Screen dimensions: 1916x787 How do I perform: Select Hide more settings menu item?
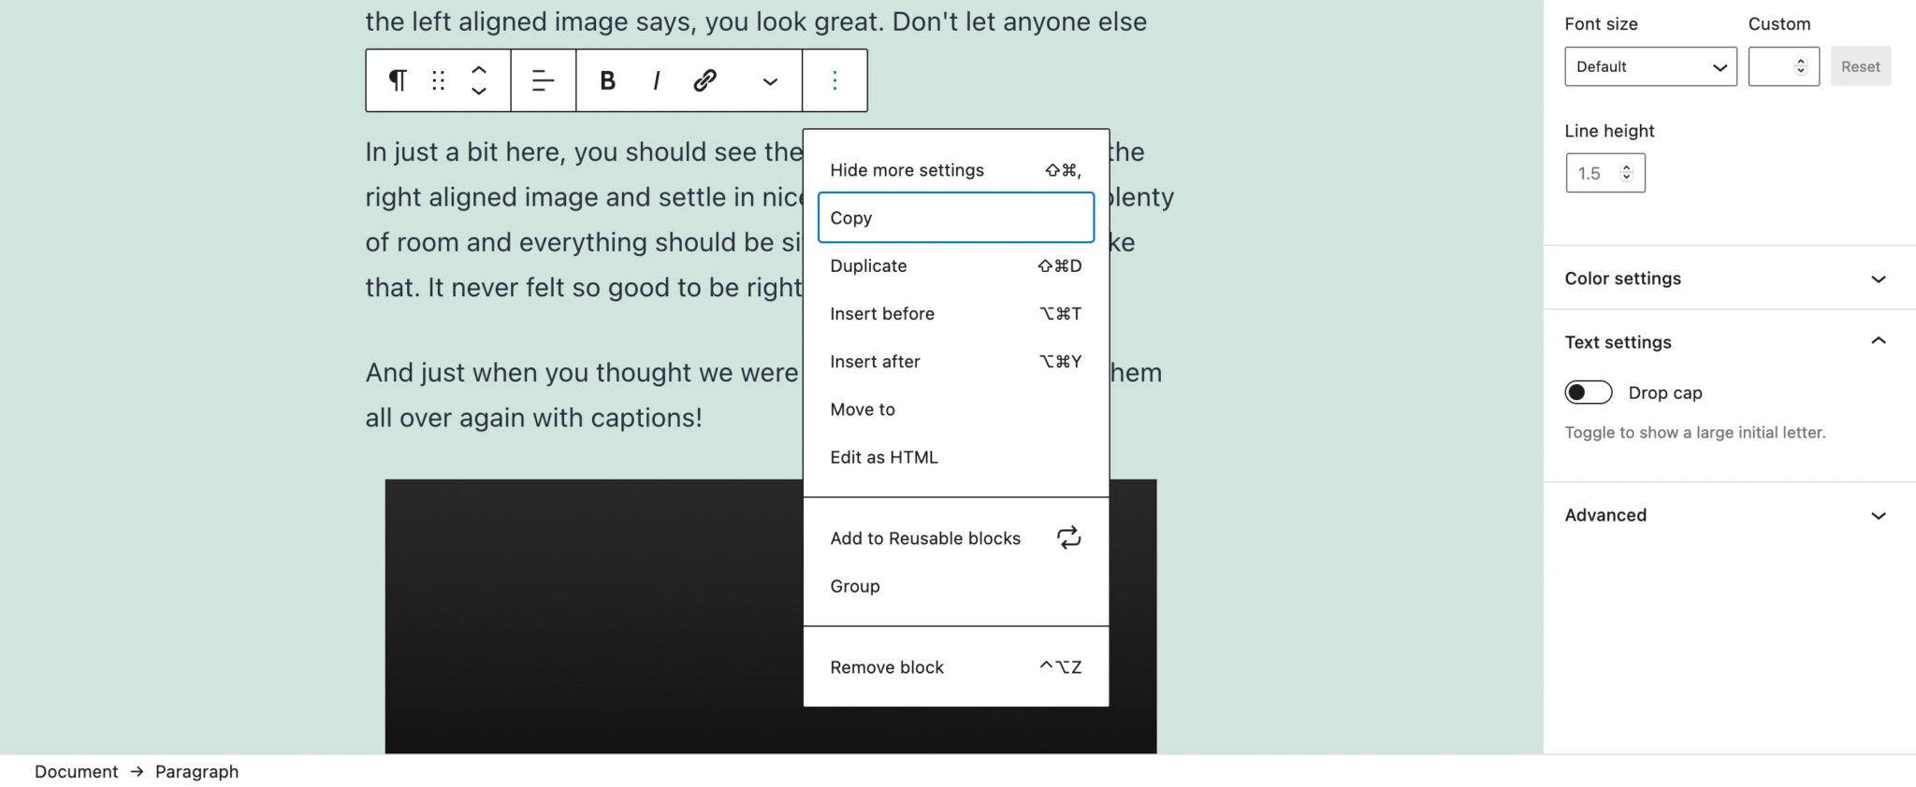(x=956, y=170)
